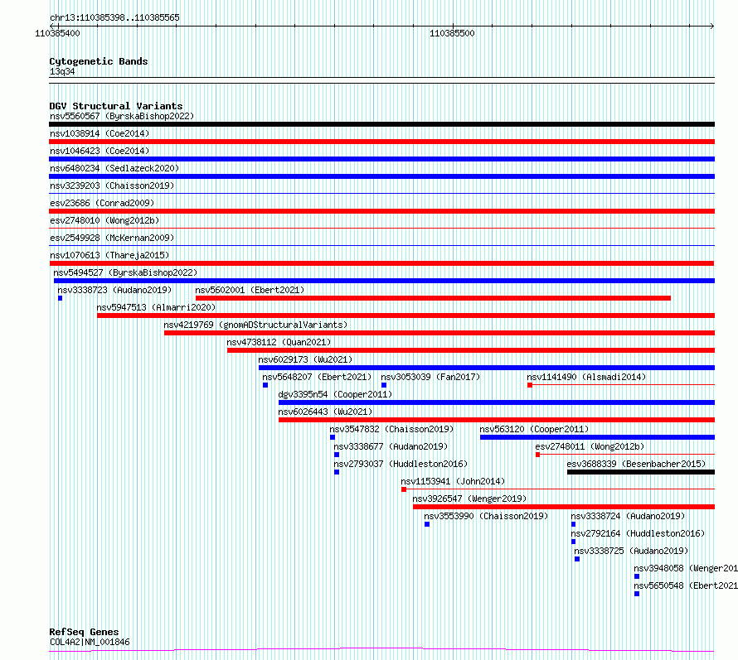Click the red esv2748011 (Wong2012b) marker
The image size is (738, 660).
point(537,455)
